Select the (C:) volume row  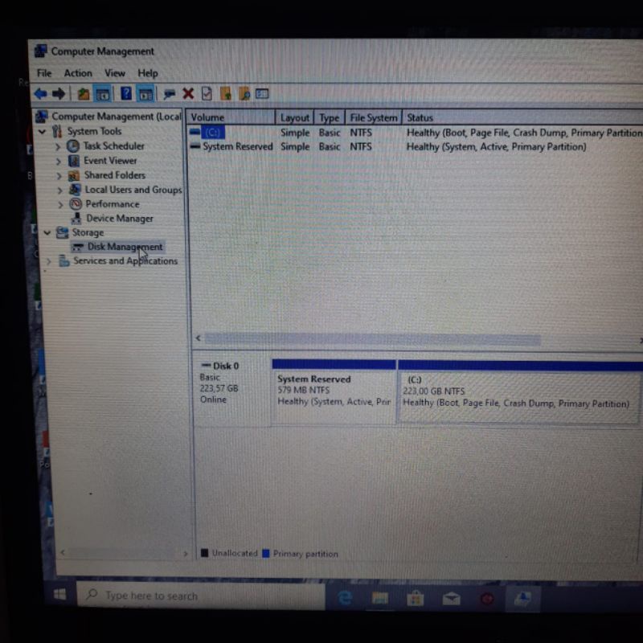pyautogui.click(x=416, y=133)
